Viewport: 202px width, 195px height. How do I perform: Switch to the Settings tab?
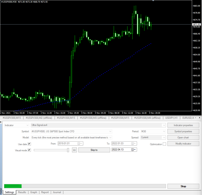coord(10,192)
